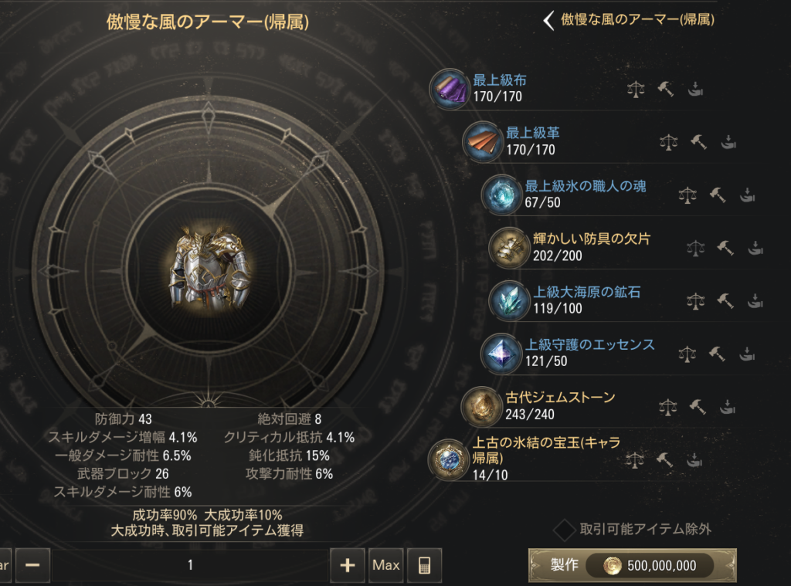Image resolution: width=791 pixels, height=586 pixels.
Task: Click the download icon for 上級守護のエッセンス
Action: pyautogui.click(x=747, y=354)
